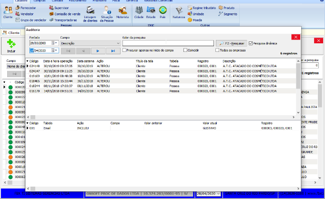Go to first record in Auditoria
325x199 pixels.
68,51
